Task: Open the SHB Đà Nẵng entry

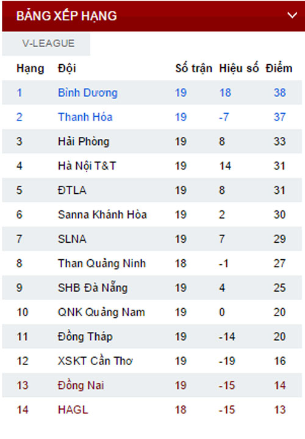Action: pos(93,288)
